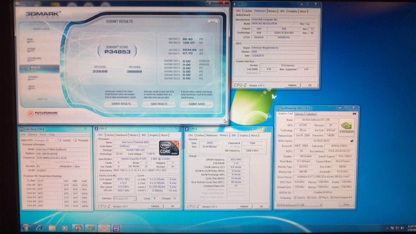This screenshot has width=416, height=234.
Task: Click the taskbar clock
Action: click(412, 228)
